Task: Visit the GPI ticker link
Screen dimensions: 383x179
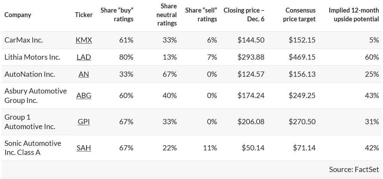Action: click(84, 121)
